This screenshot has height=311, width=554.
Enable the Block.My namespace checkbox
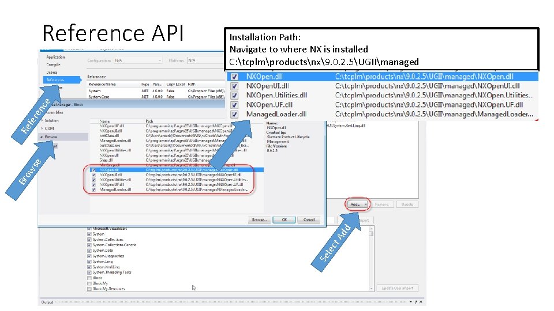89,283
